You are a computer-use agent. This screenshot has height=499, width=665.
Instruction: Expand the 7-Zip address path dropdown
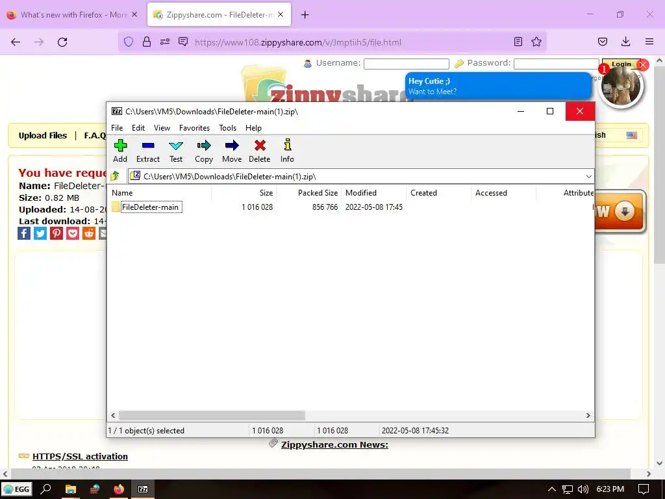point(588,177)
